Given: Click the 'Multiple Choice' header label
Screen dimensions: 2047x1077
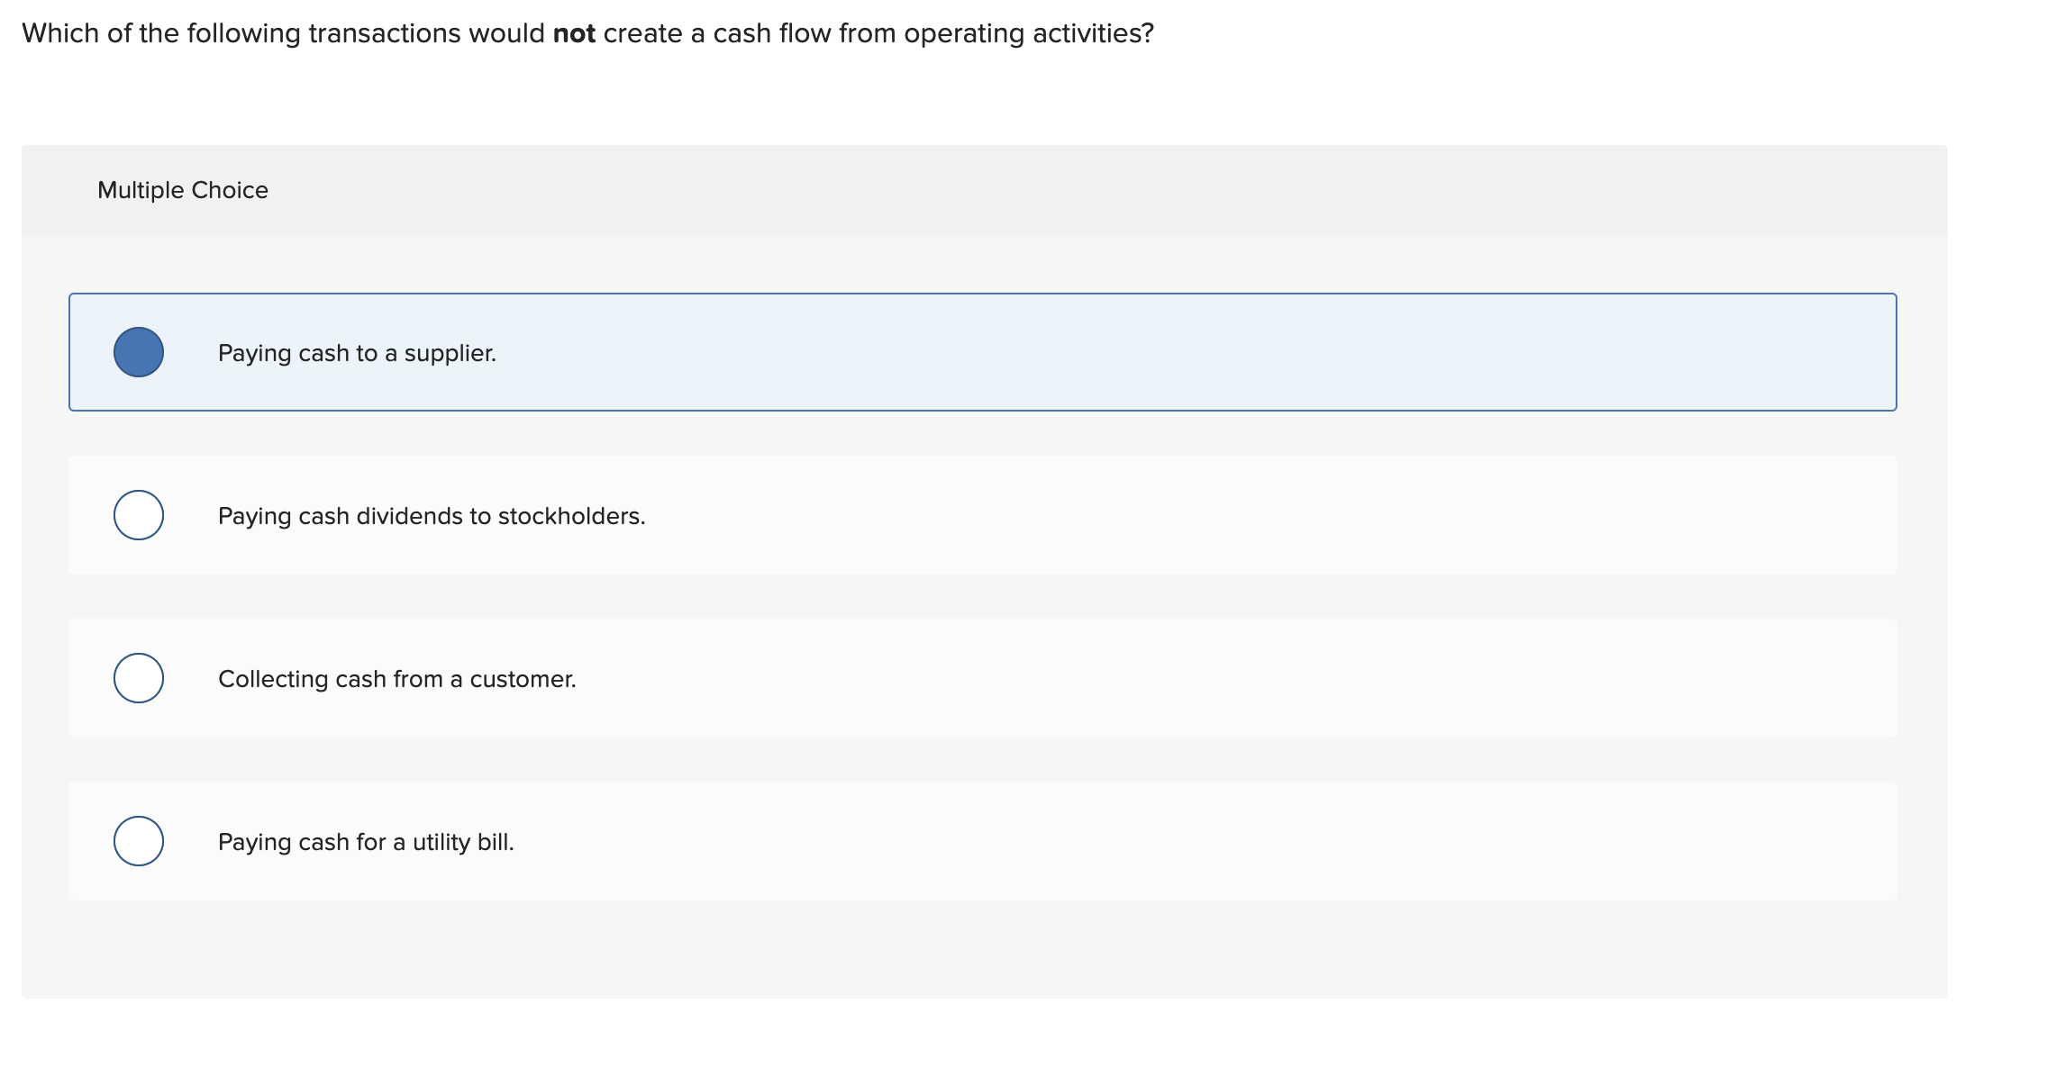Looking at the screenshot, I should coord(183,190).
